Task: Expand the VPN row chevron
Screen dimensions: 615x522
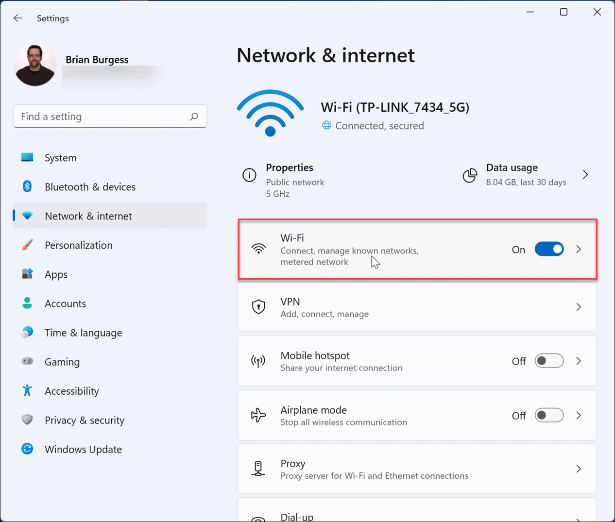Action: pyautogui.click(x=579, y=307)
